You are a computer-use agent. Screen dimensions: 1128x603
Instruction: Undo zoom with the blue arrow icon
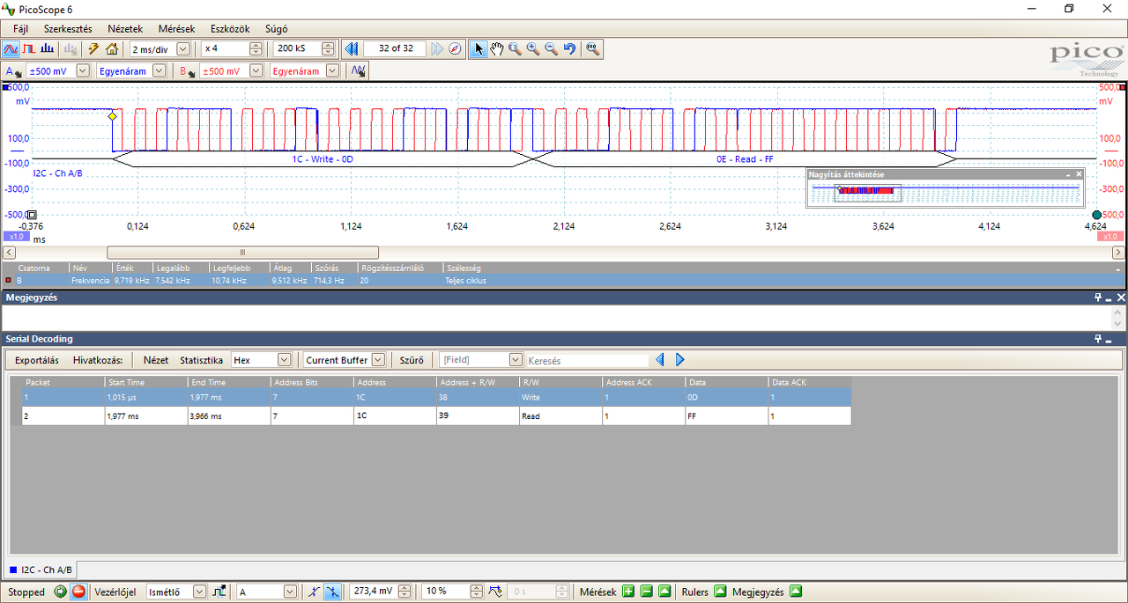point(570,49)
